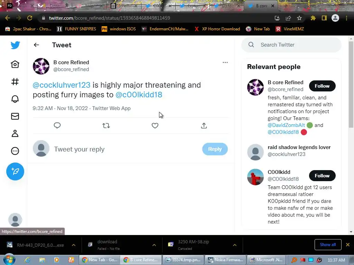Open VineMEMZ bookmark
This screenshot has height=265, width=354.
290,29
